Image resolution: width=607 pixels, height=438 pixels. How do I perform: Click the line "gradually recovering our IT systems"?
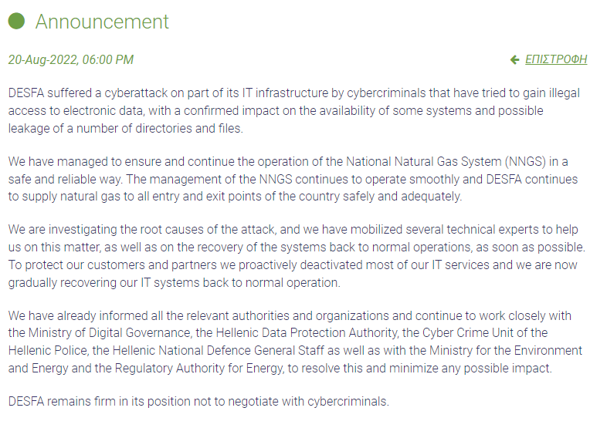(175, 282)
